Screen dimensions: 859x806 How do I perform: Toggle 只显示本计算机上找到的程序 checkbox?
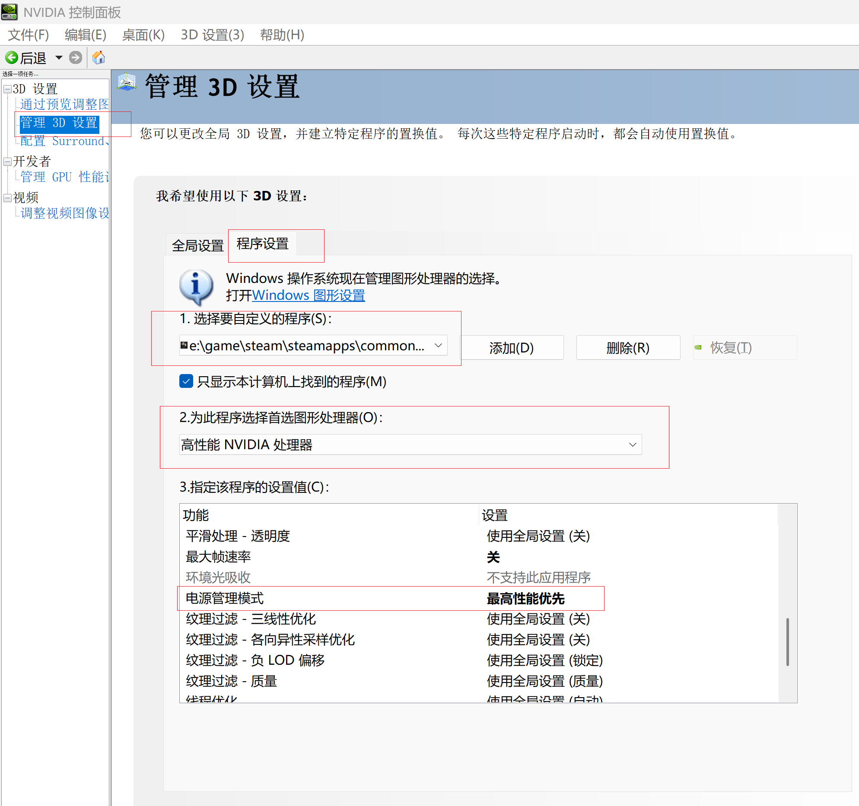[186, 381]
